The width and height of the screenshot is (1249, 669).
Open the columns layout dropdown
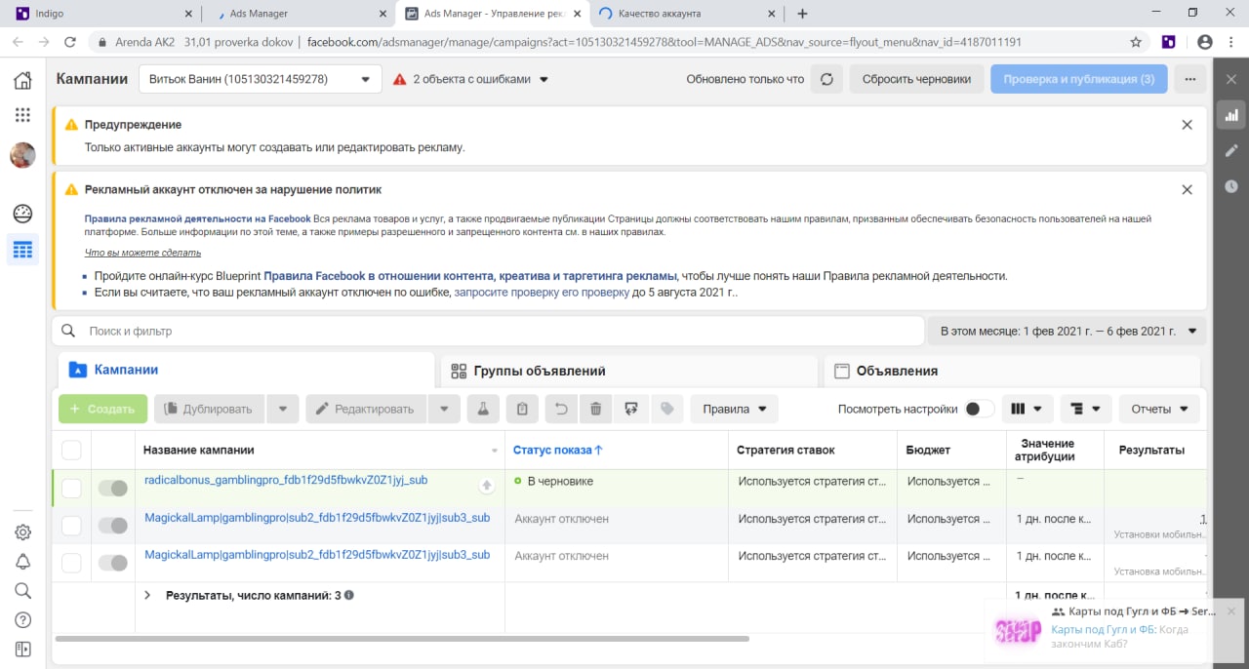click(1027, 409)
